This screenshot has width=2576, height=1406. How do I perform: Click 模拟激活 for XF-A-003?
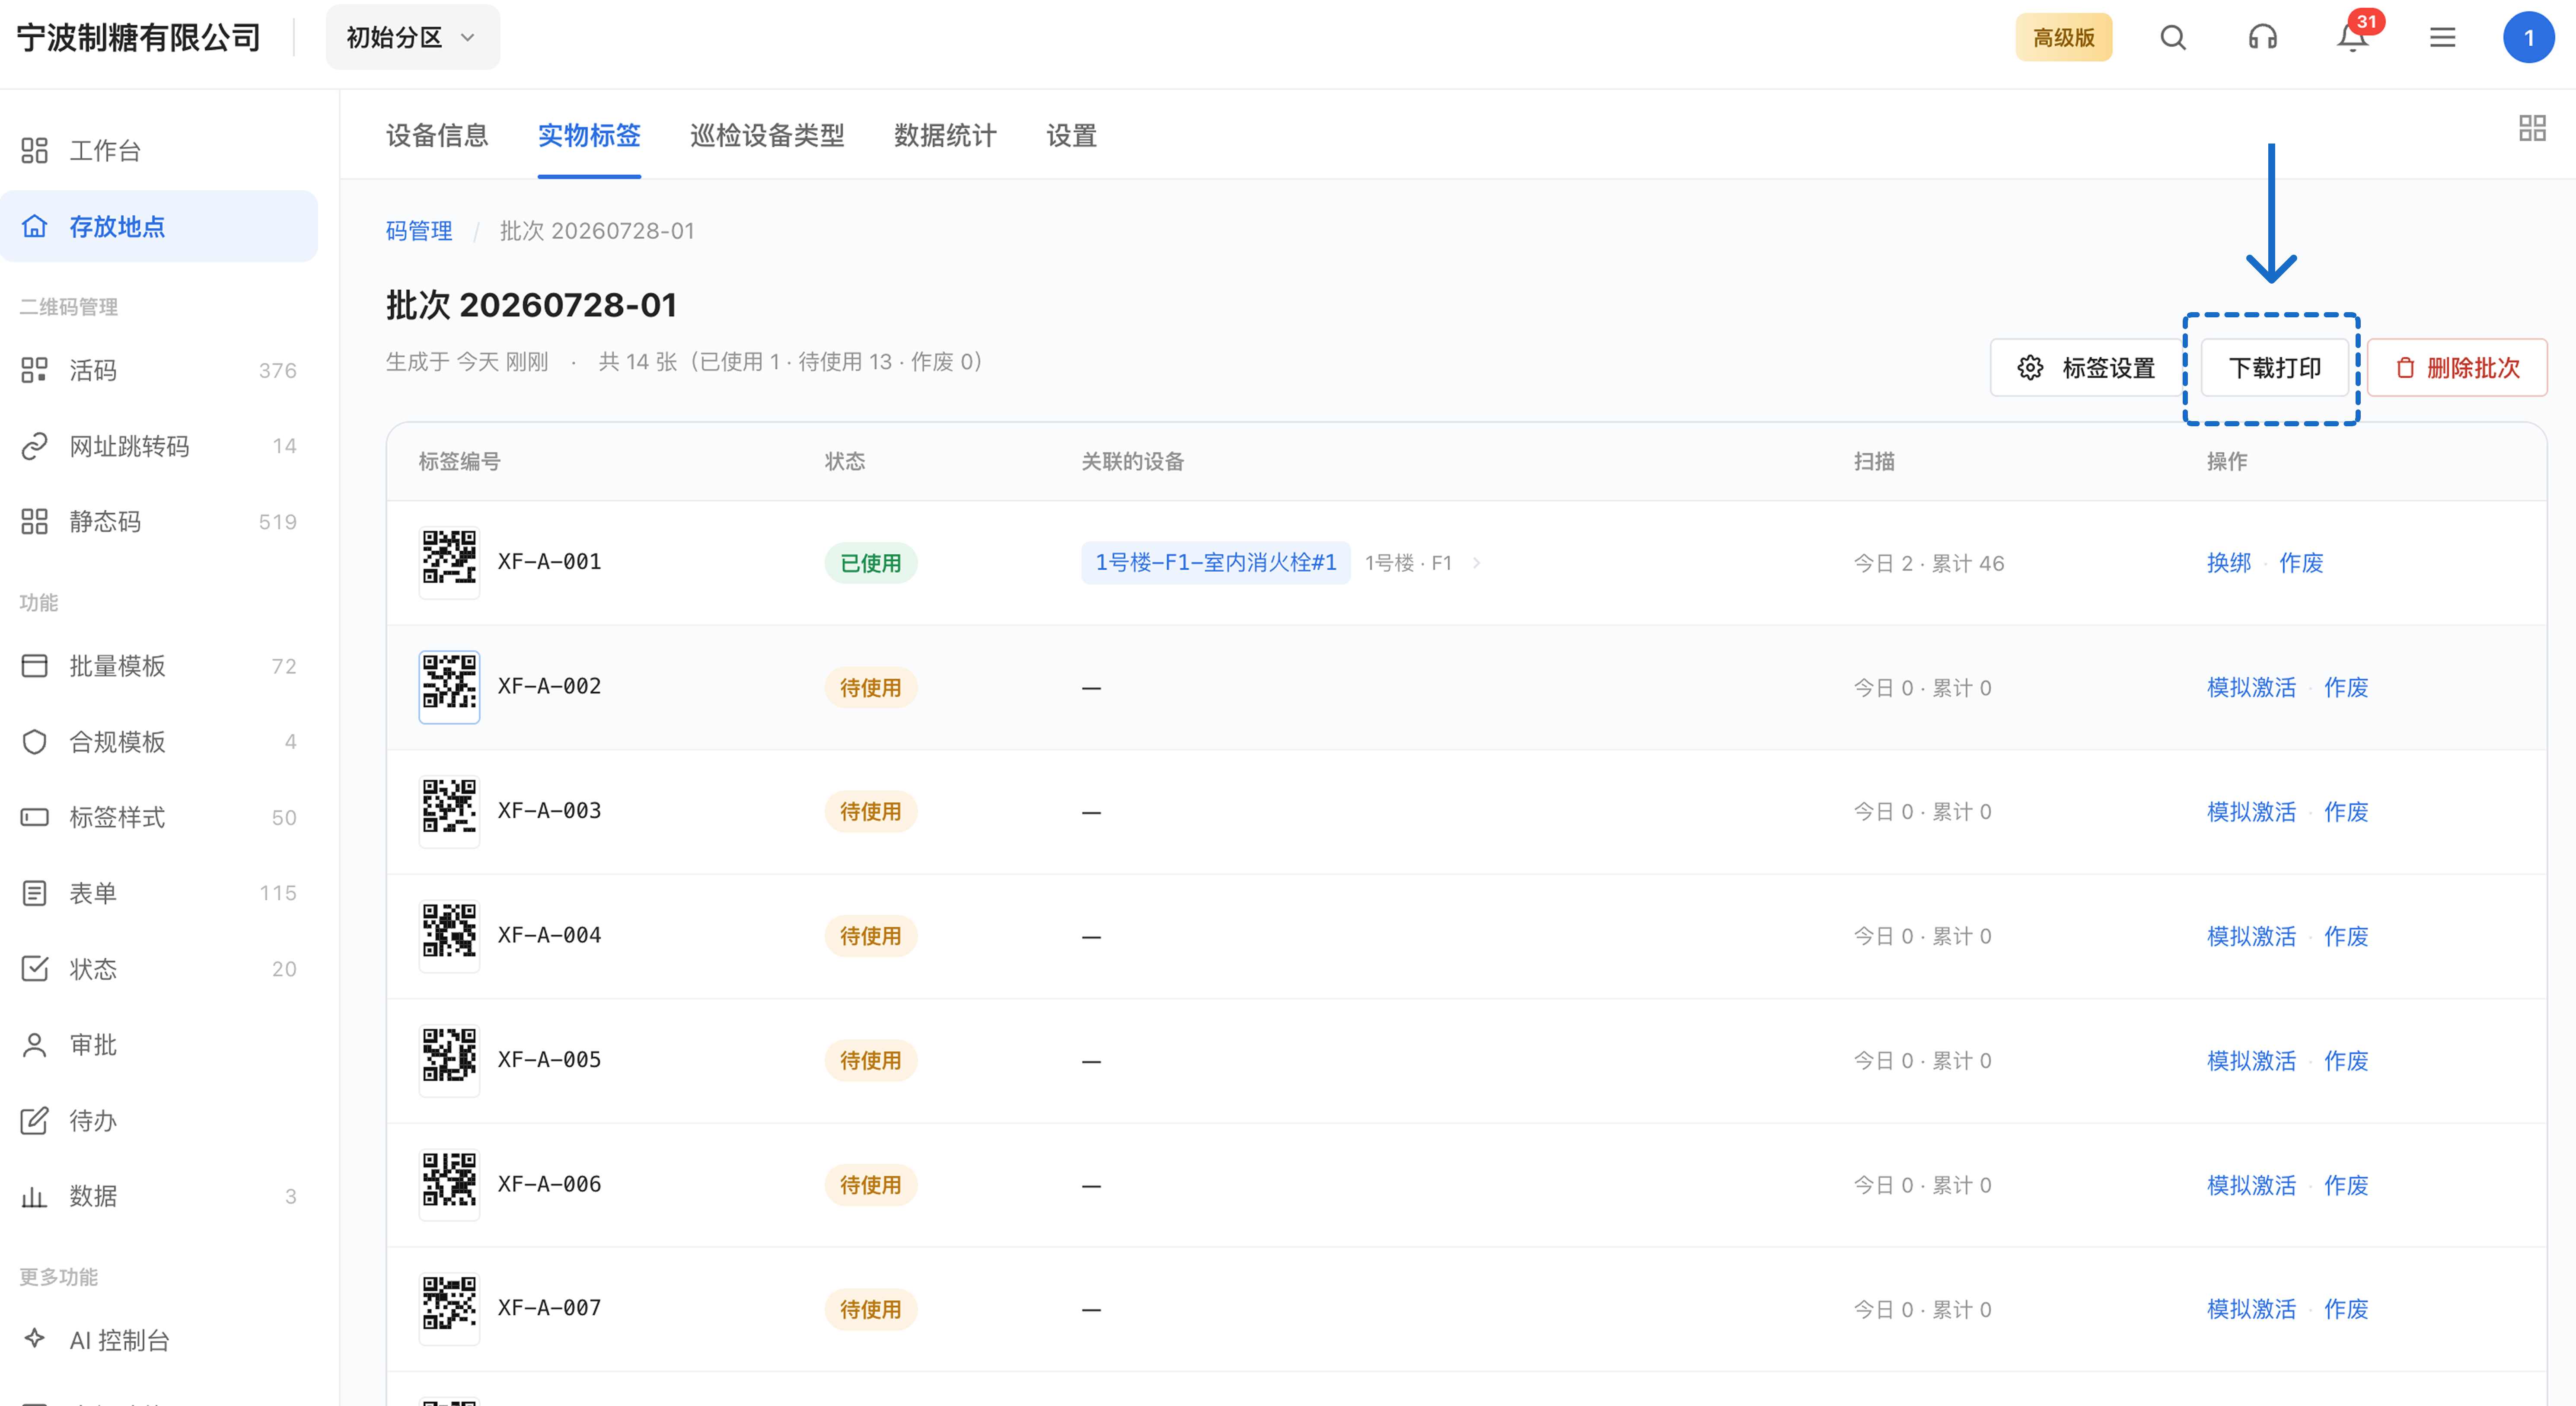click(2251, 812)
